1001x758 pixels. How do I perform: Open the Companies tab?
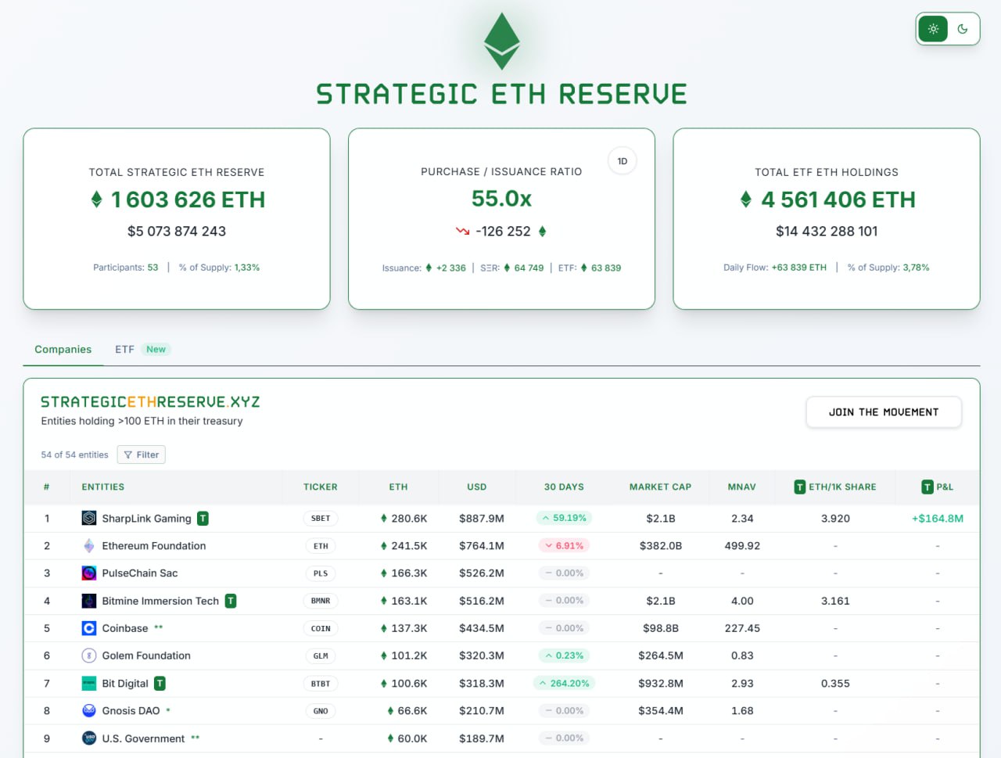pyautogui.click(x=63, y=350)
